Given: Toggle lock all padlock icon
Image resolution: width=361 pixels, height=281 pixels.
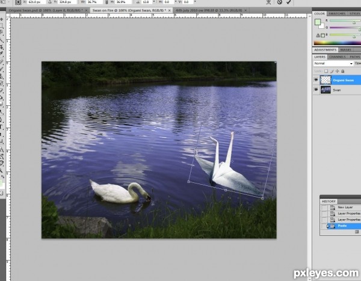Looking at the screenshot, I should [342, 71].
